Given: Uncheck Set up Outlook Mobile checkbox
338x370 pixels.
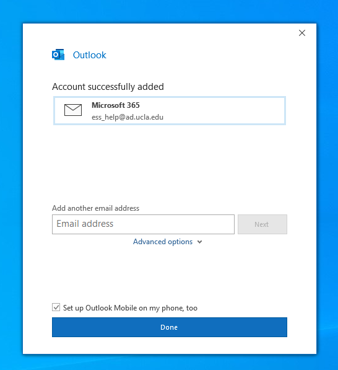Looking at the screenshot, I should [56, 307].
